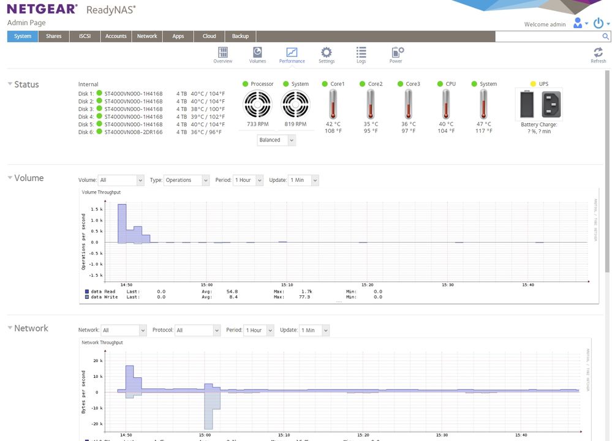
Task: Open the Network Update interval dropdown
Action: pos(314,330)
